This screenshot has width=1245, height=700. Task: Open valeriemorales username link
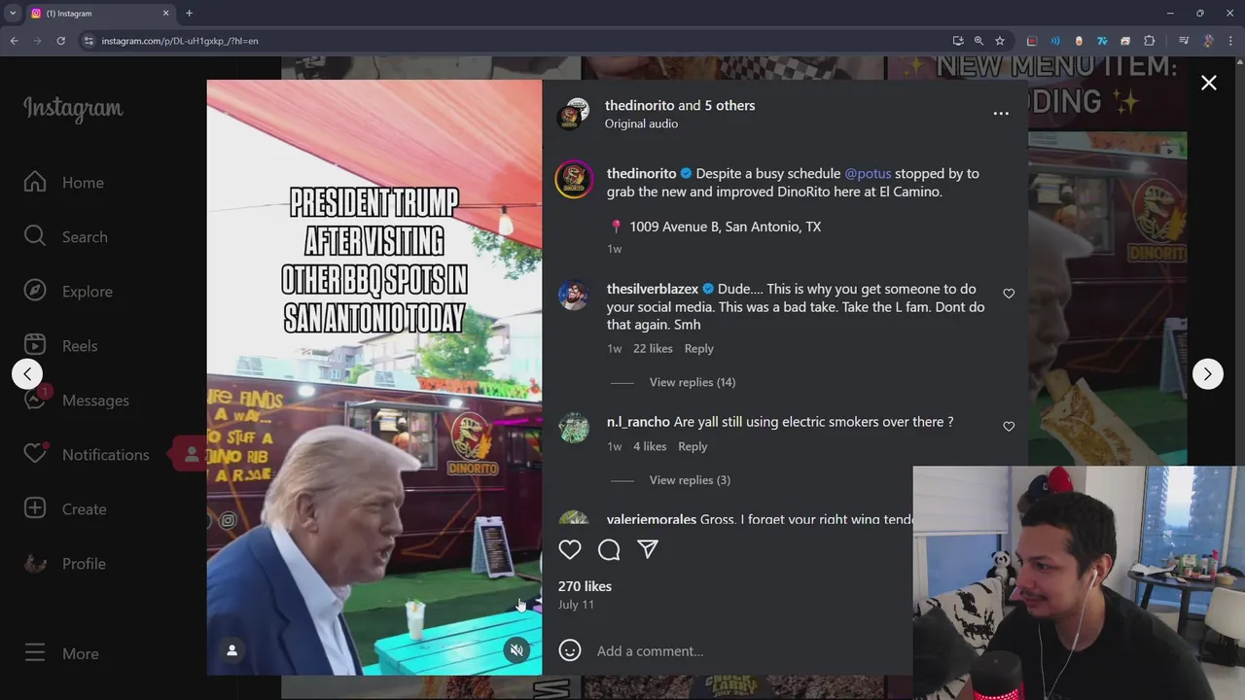pyautogui.click(x=652, y=519)
